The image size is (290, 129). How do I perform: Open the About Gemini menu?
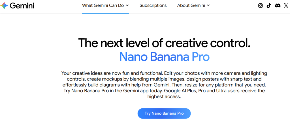191,5
